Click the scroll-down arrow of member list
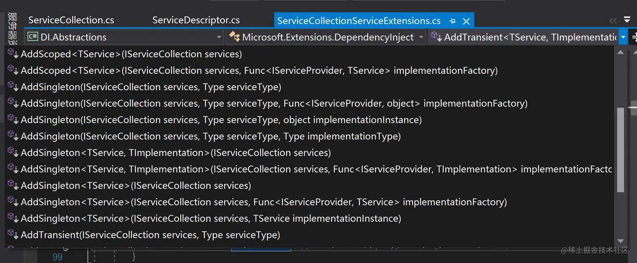Image resolution: width=637 pixels, height=263 pixels. [620, 241]
